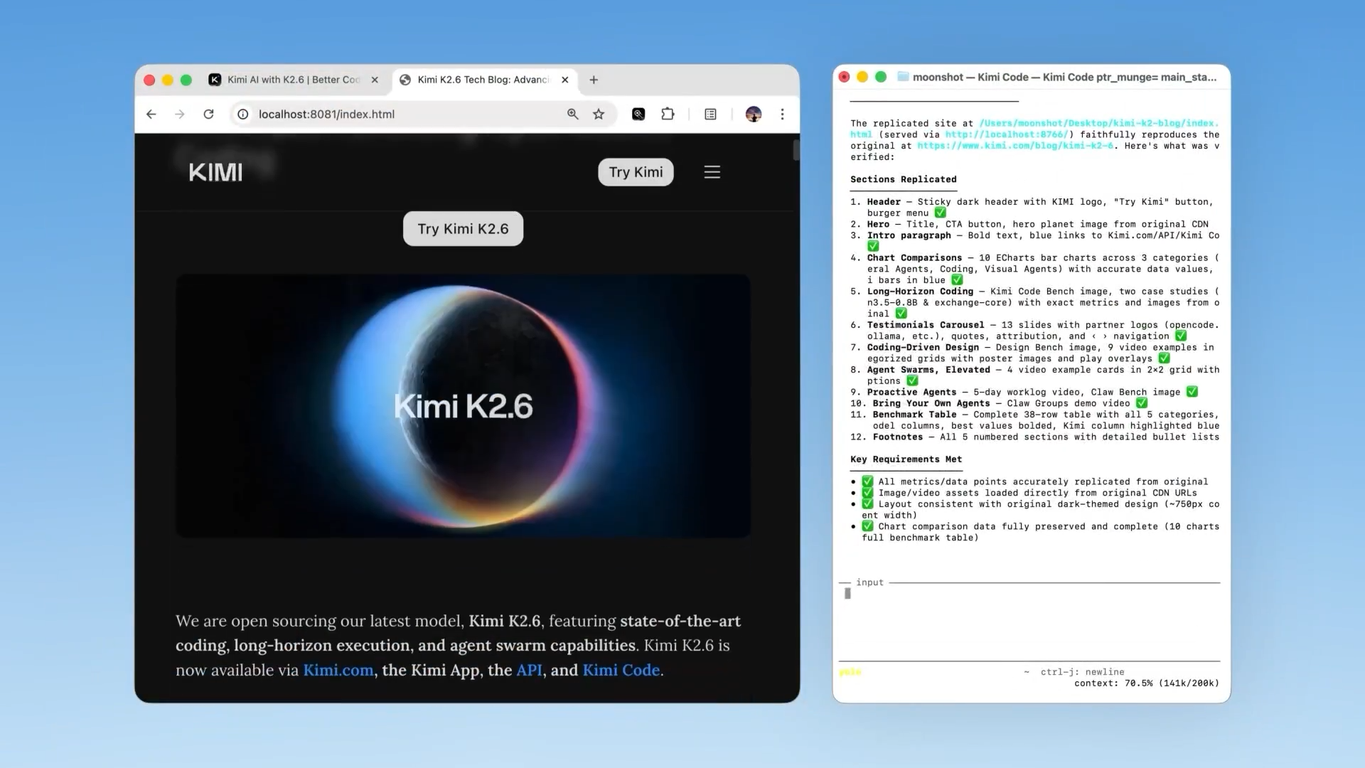Click the "Key Requirements Met" heading in terminal
Image resolution: width=1365 pixels, height=768 pixels.
[x=906, y=459]
